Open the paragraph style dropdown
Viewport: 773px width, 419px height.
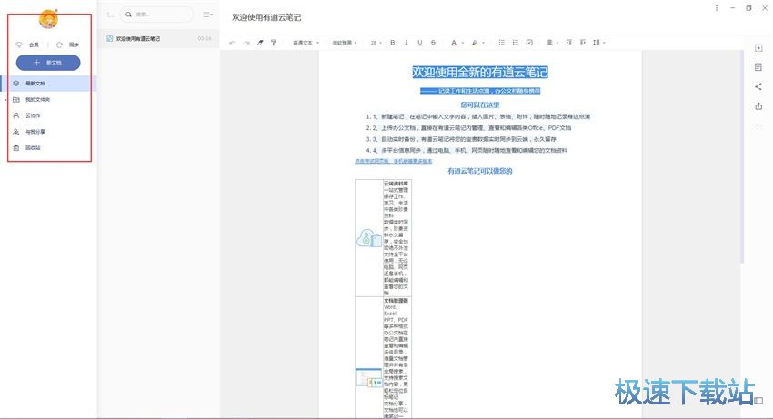pyautogui.click(x=306, y=43)
